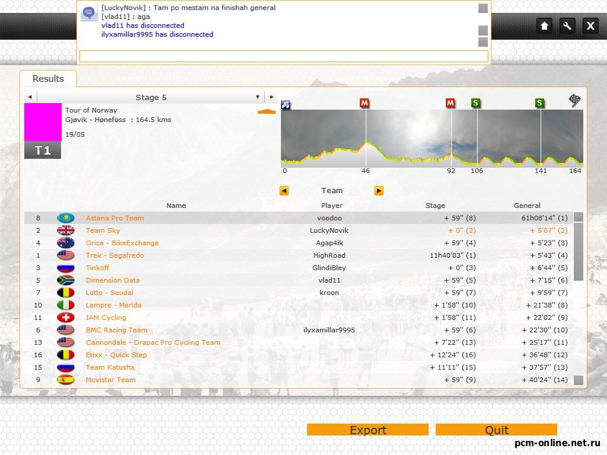Click the Quit button
Image resolution: width=607 pixels, height=455 pixels.
point(496,430)
